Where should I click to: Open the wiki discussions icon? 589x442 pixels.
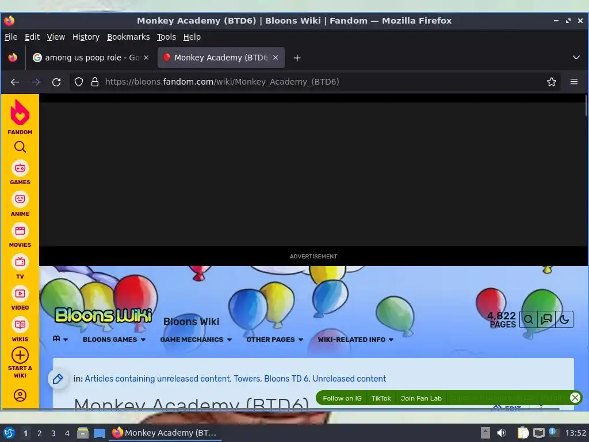pyautogui.click(x=546, y=320)
